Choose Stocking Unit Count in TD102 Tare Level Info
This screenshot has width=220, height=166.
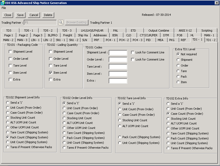click(x=120, y=120)
